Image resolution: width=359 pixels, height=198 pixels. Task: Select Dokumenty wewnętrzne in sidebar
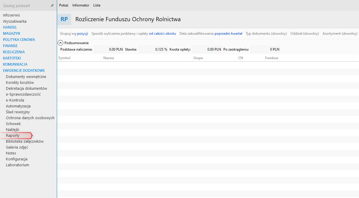26,77
